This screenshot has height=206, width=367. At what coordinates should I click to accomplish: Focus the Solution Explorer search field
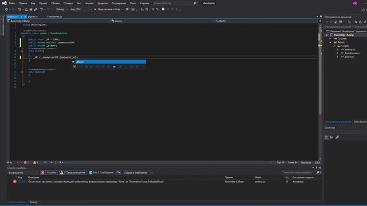(346, 27)
